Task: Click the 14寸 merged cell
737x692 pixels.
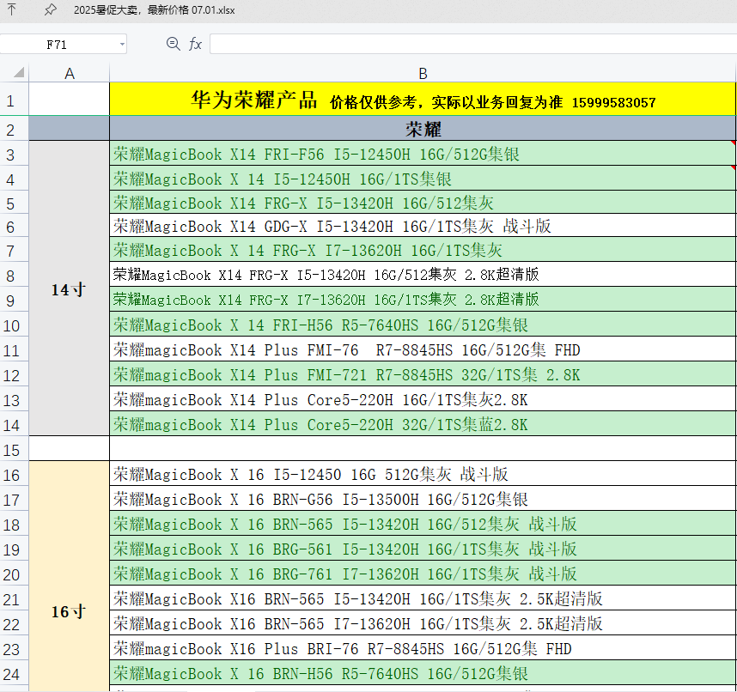Action: click(69, 288)
